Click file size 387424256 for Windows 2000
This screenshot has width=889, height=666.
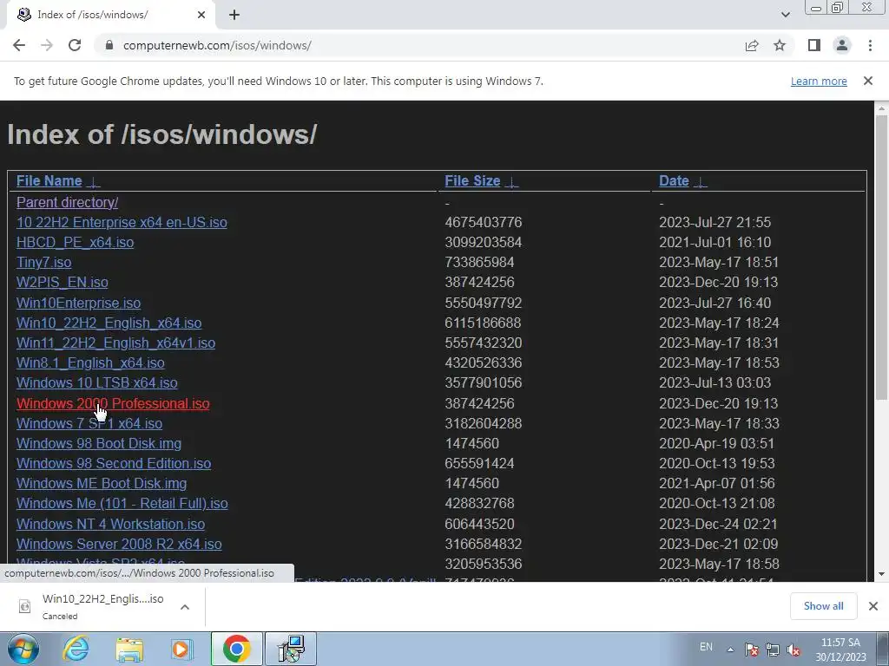[x=479, y=403]
